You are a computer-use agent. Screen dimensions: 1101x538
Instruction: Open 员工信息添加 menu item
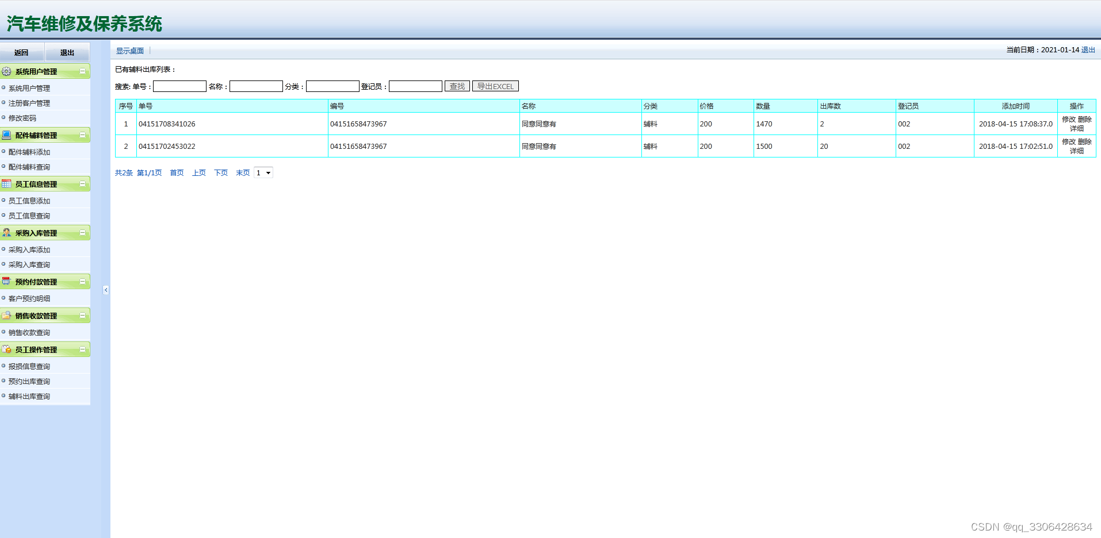click(29, 201)
